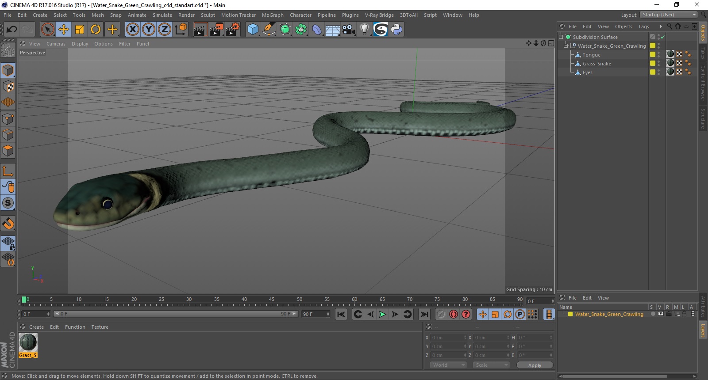Activate the Move tool in top toolbar
708x380 pixels.
coord(64,30)
